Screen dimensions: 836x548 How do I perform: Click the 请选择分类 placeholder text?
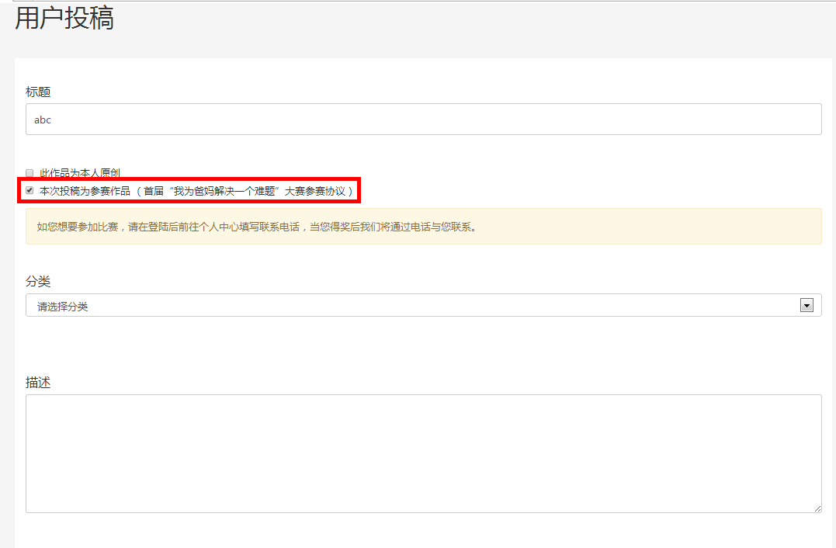point(63,307)
